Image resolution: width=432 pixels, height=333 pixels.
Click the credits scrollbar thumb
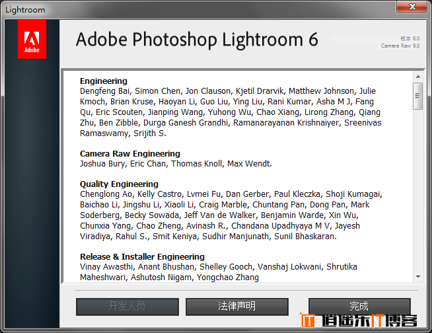tap(418, 96)
